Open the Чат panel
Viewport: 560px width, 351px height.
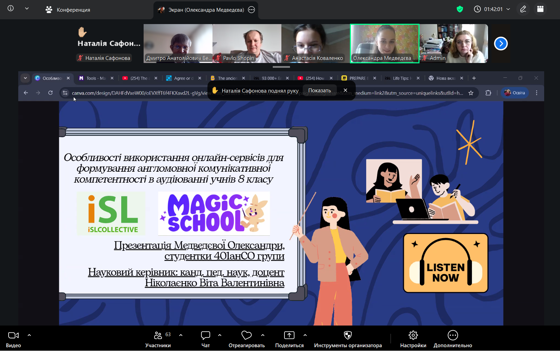[x=206, y=339]
